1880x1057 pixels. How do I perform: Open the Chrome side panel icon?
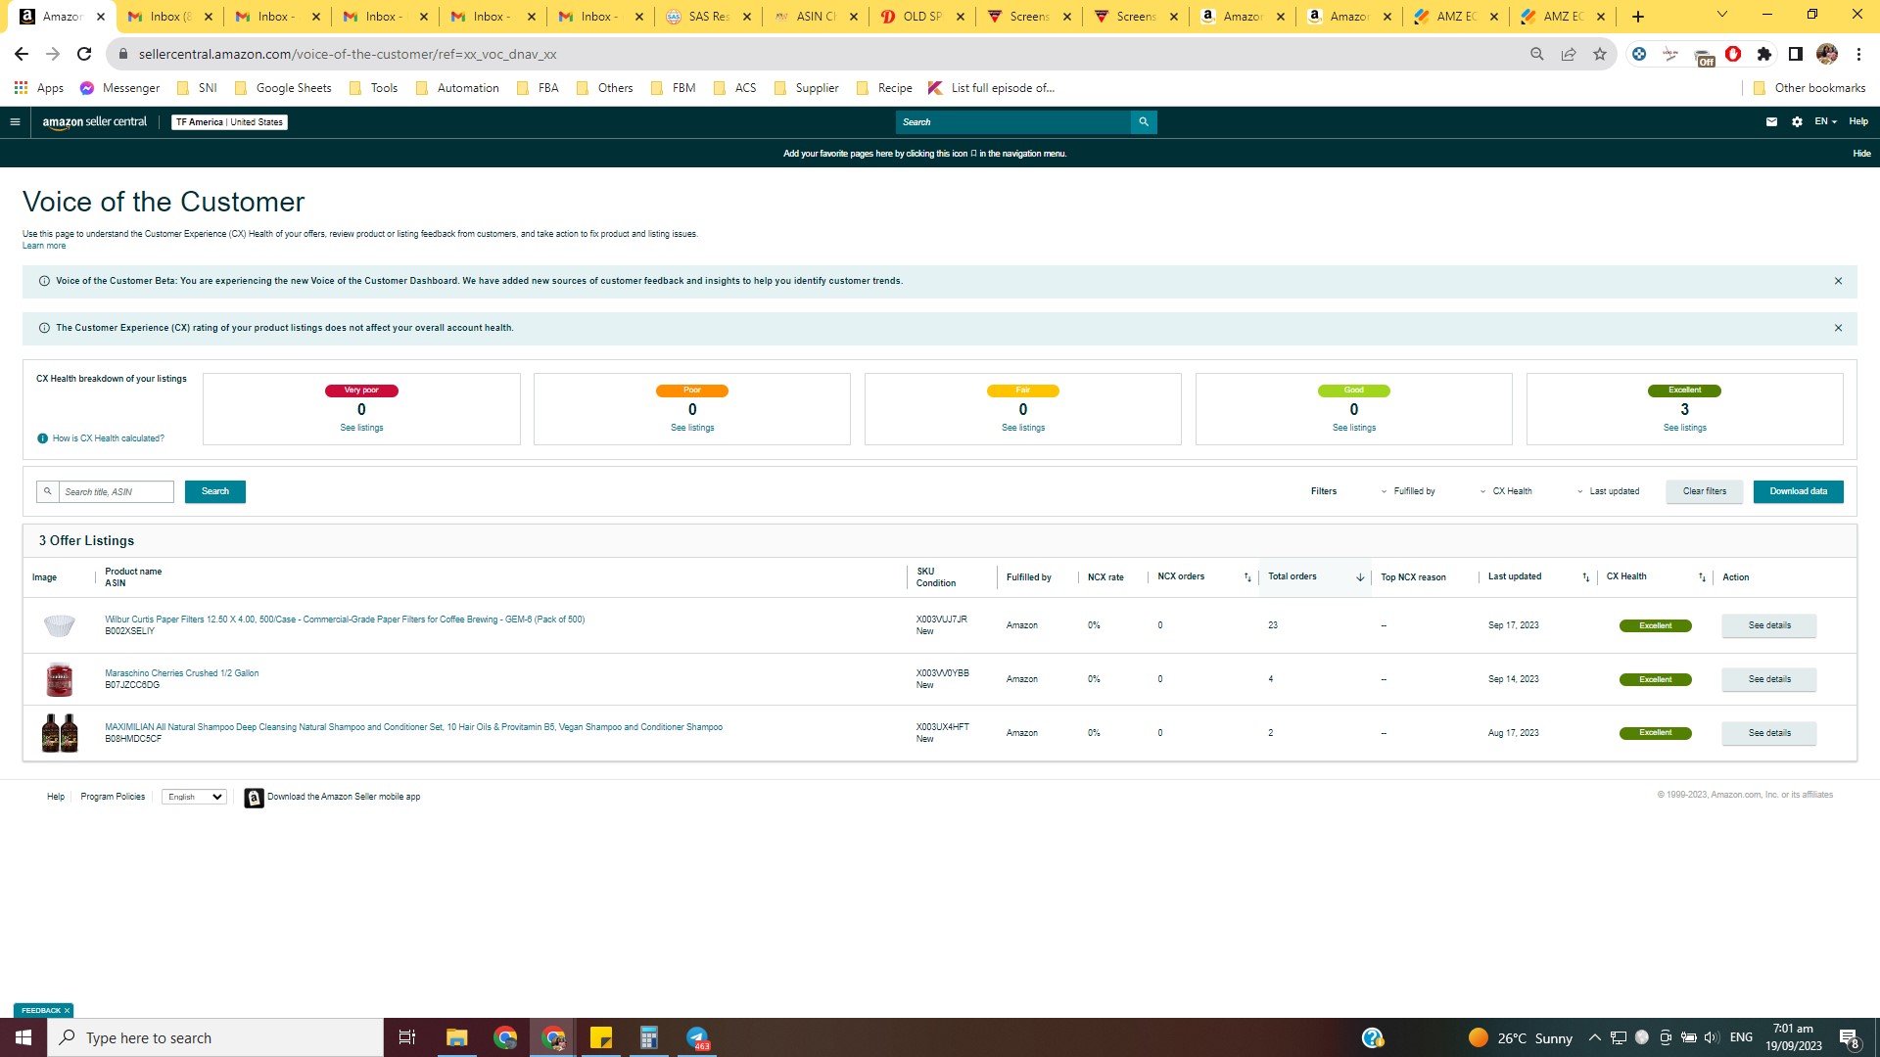[1796, 54]
